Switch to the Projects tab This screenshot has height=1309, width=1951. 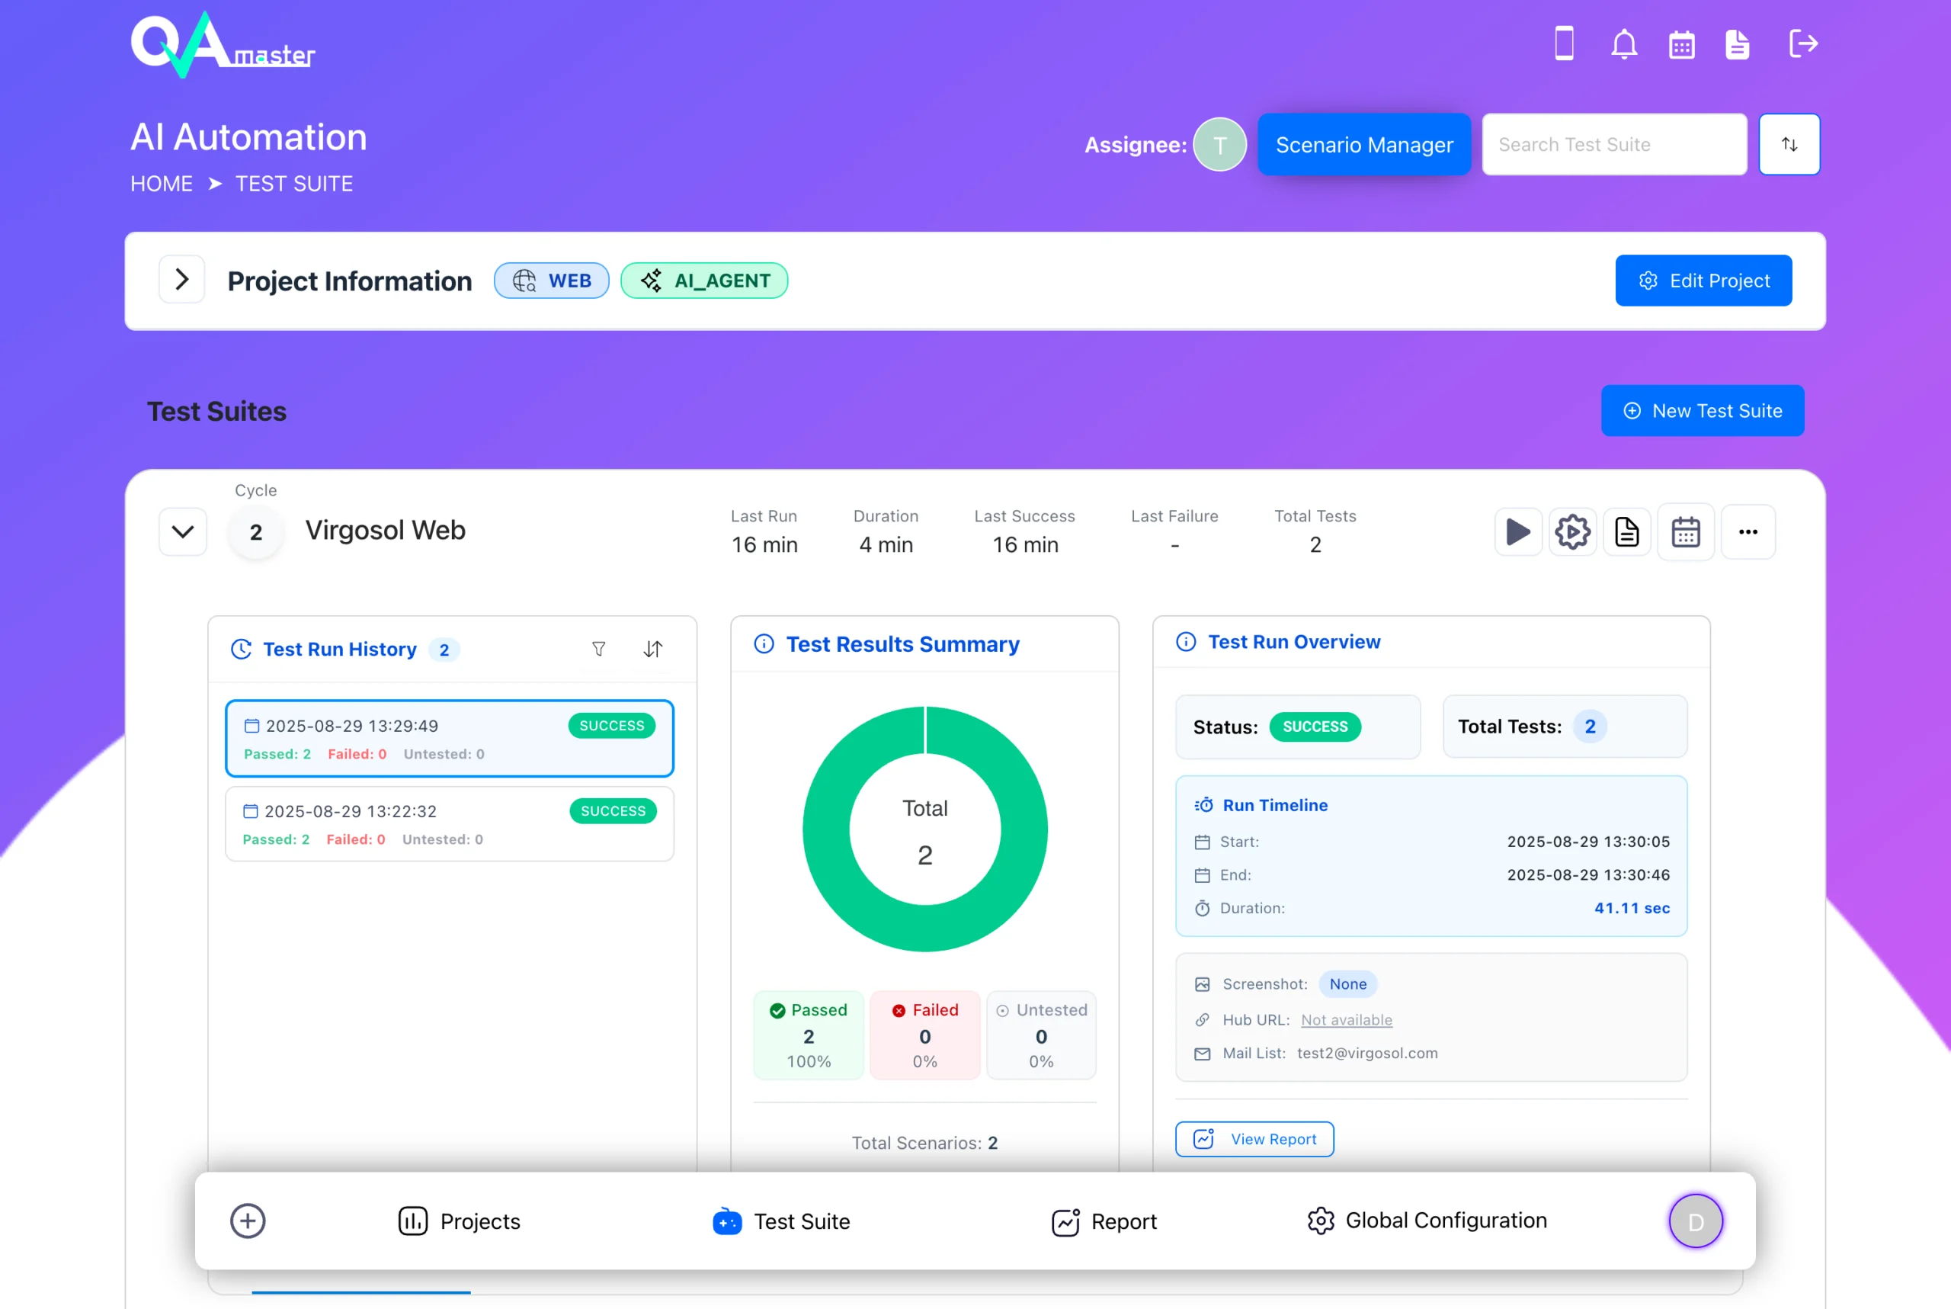(460, 1221)
